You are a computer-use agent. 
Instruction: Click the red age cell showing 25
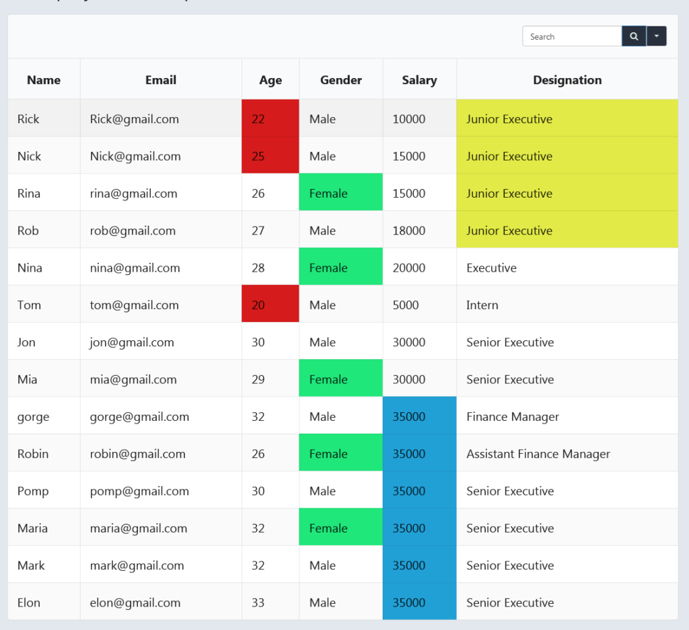pyautogui.click(x=270, y=155)
